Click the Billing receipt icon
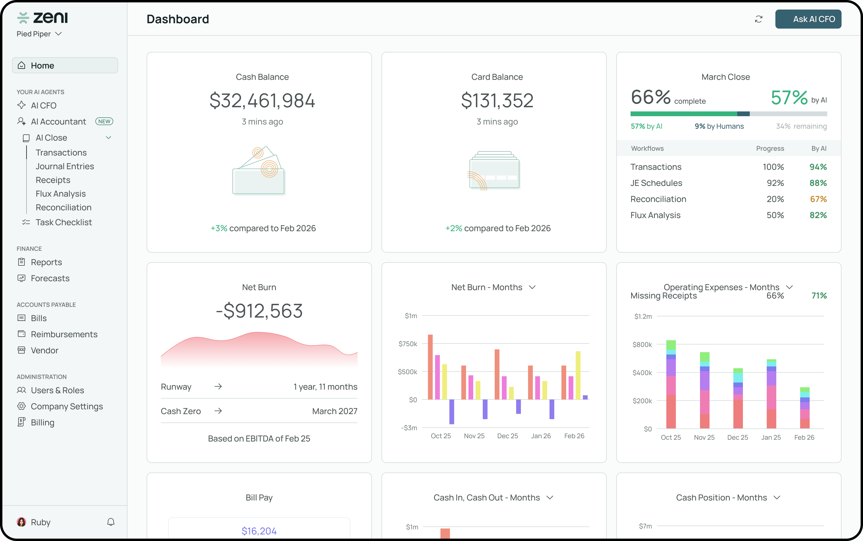 pos(21,422)
